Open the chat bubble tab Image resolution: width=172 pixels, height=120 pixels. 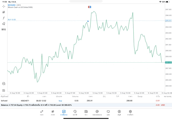[x=108, y=112]
